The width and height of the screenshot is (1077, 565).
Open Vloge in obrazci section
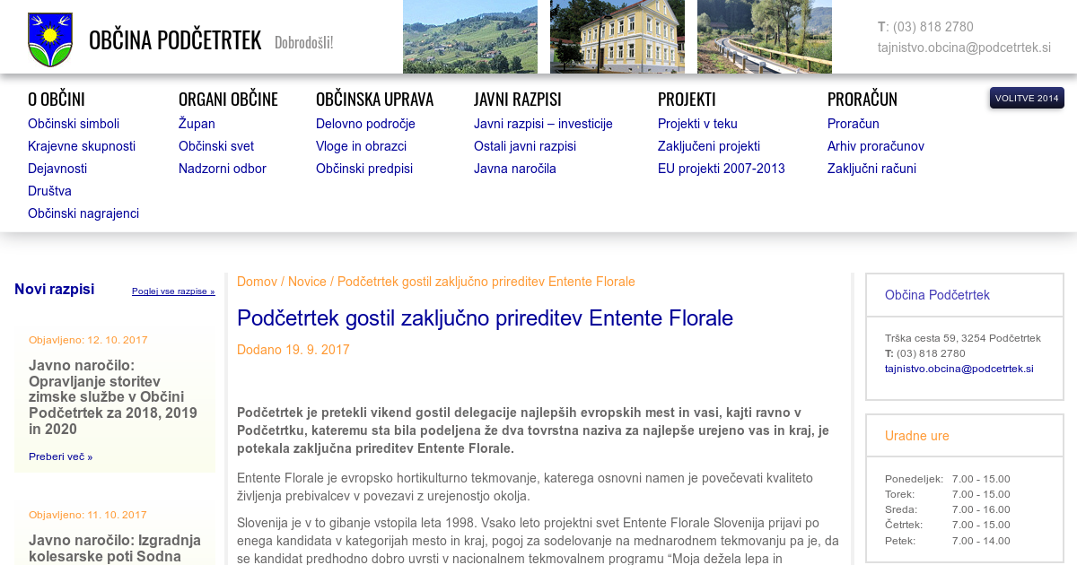click(361, 146)
